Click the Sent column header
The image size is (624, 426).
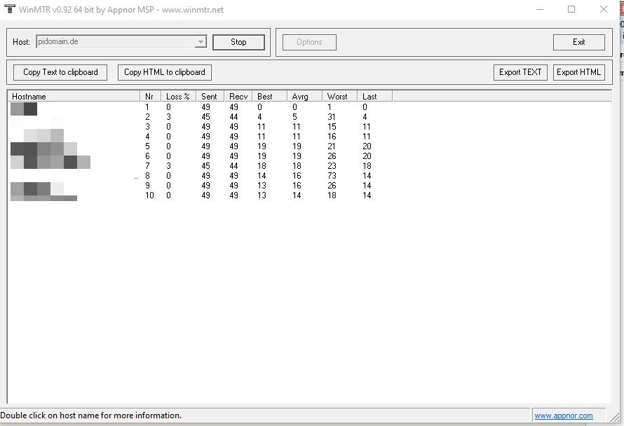pyautogui.click(x=210, y=97)
